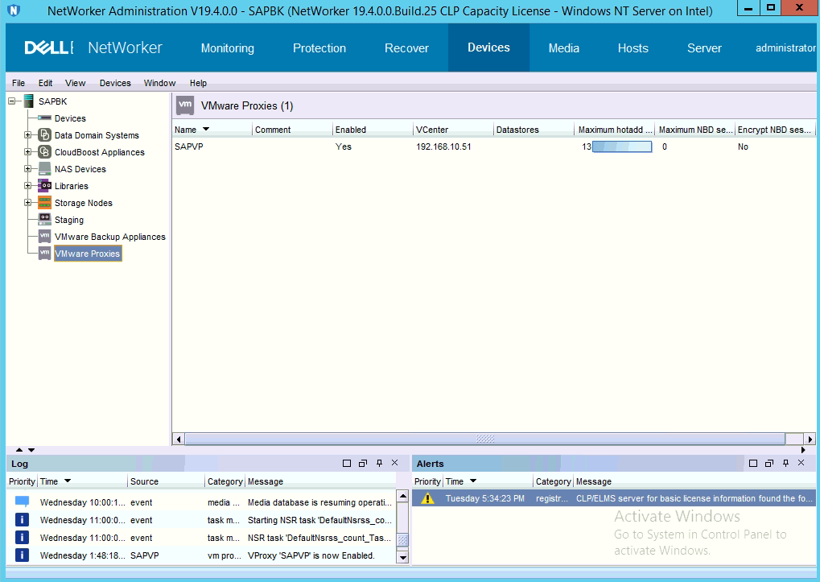Maximize the Alerts panel
Screen dimensions: 820x582
coord(753,464)
